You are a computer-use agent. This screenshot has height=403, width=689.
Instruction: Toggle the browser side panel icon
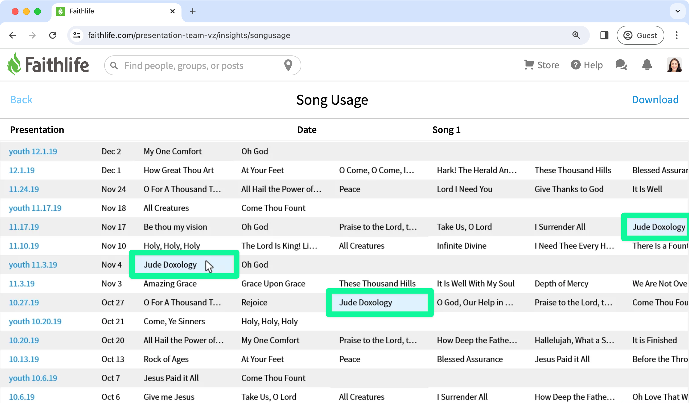click(604, 35)
